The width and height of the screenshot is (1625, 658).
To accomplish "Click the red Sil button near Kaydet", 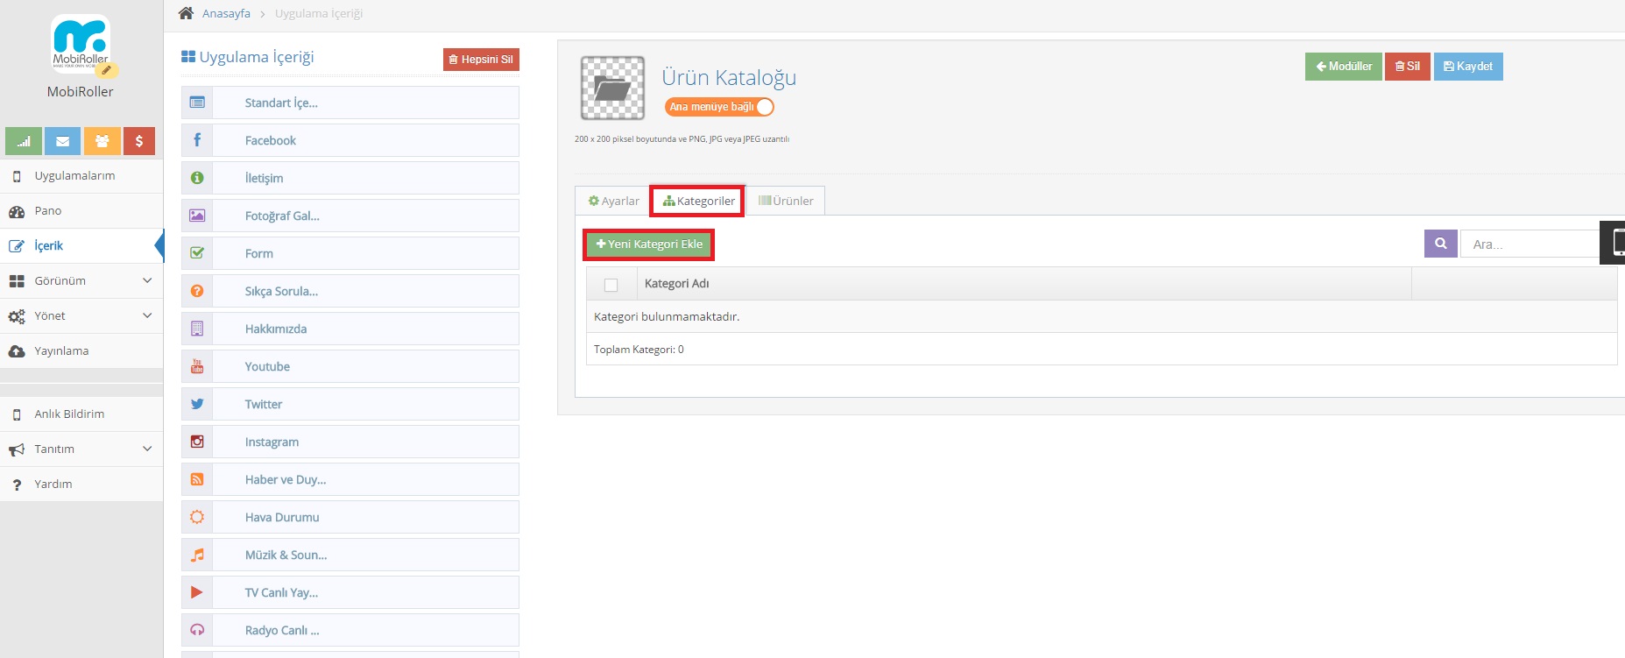I will tap(1408, 67).
